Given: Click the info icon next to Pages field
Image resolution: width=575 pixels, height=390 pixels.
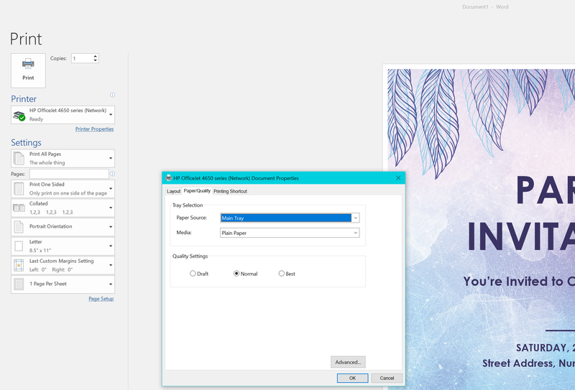Looking at the screenshot, I should (x=112, y=174).
